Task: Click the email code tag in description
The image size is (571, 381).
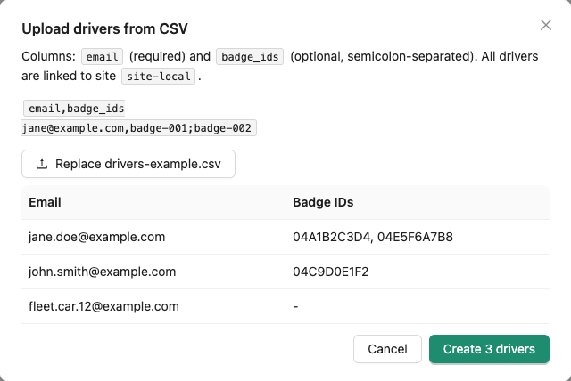Action: coord(102,57)
